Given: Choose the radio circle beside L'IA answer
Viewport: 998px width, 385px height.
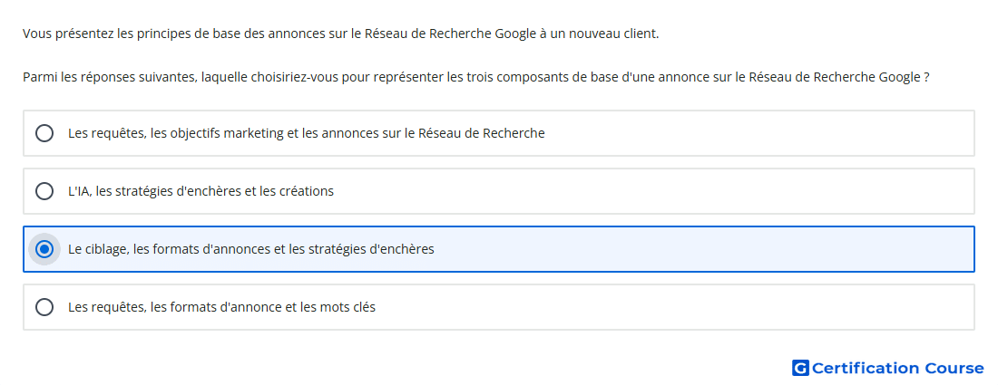Looking at the screenshot, I should (44, 191).
